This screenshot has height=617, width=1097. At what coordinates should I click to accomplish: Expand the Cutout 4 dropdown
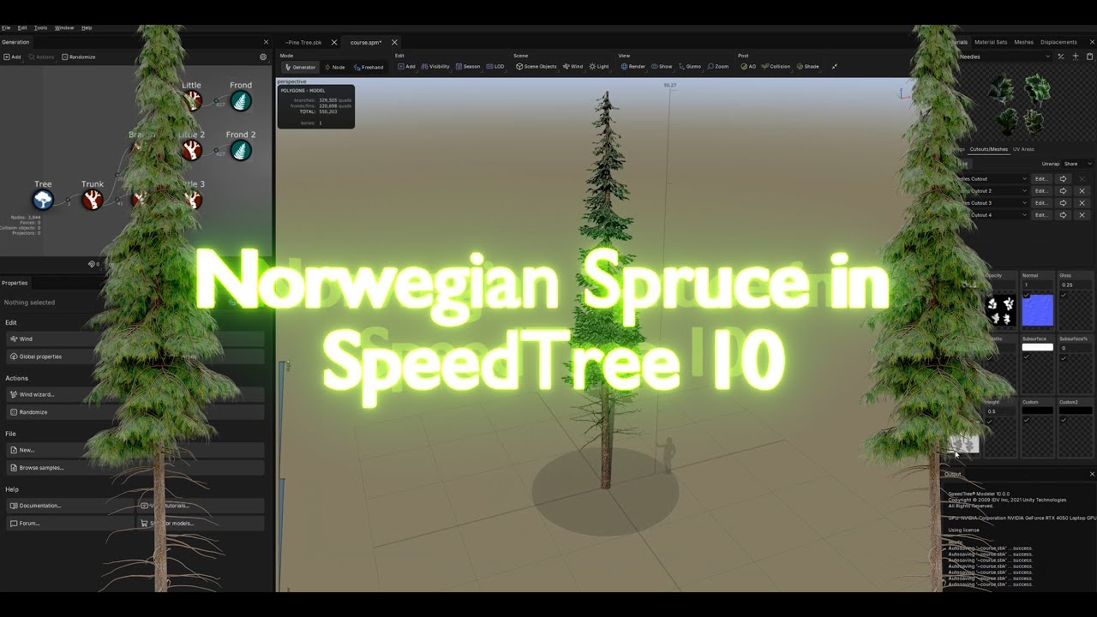click(x=992, y=215)
